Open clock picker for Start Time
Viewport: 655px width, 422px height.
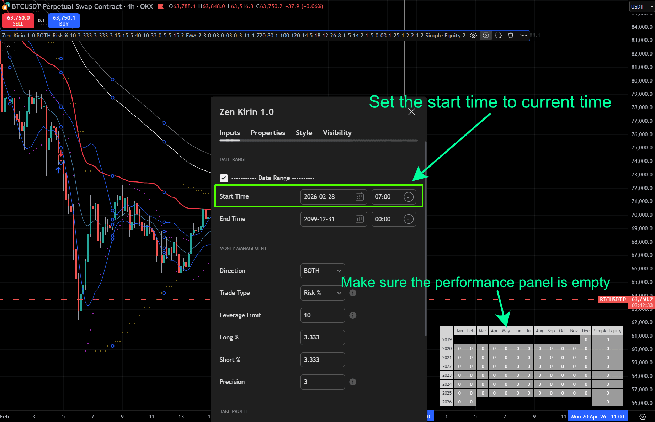tap(409, 197)
